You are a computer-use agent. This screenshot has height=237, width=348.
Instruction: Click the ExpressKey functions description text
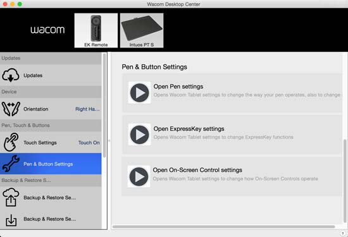223,137
